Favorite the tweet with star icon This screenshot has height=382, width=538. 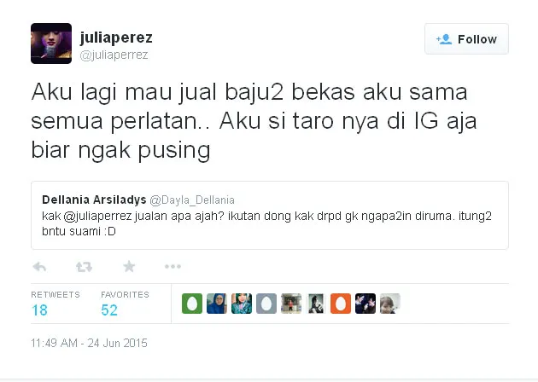pyautogui.click(x=129, y=266)
